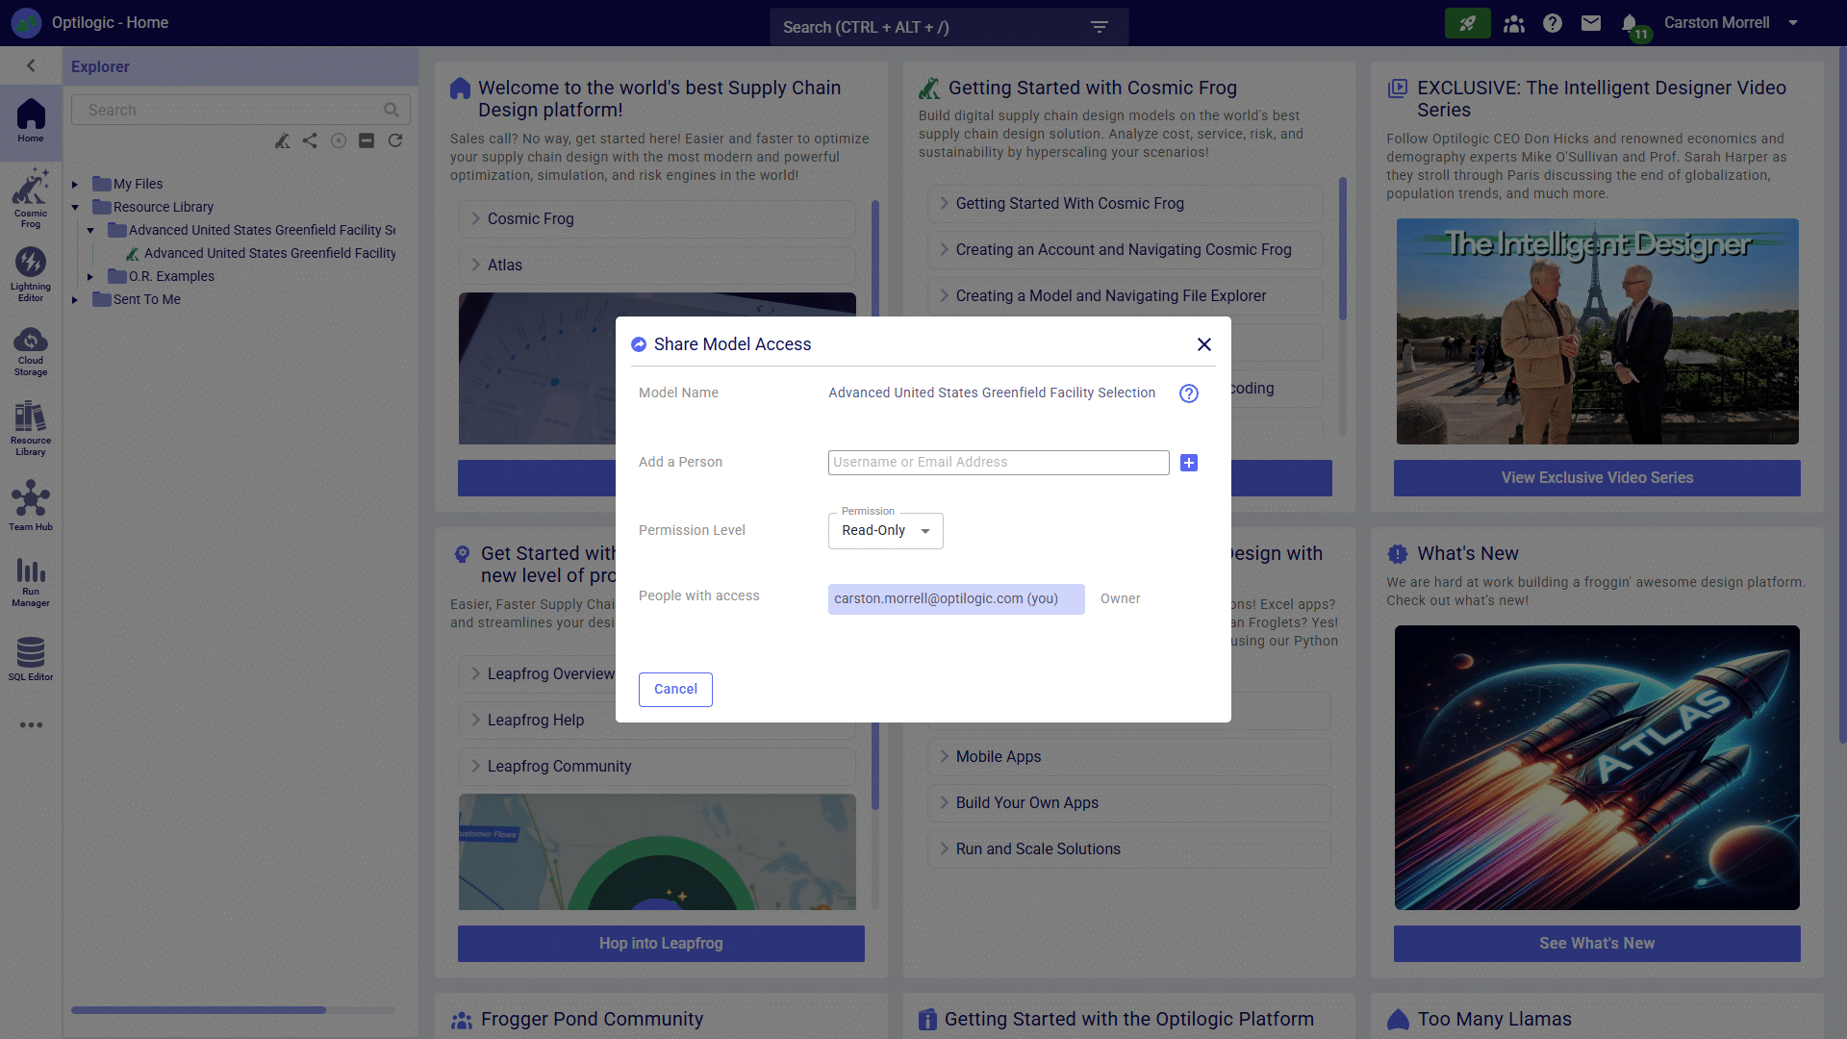Open the notifications bell icon
This screenshot has width=1847, height=1039.
[x=1630, y=23]
